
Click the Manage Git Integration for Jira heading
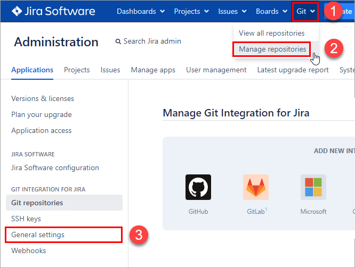pyautogui.click(x=236, y=113)
